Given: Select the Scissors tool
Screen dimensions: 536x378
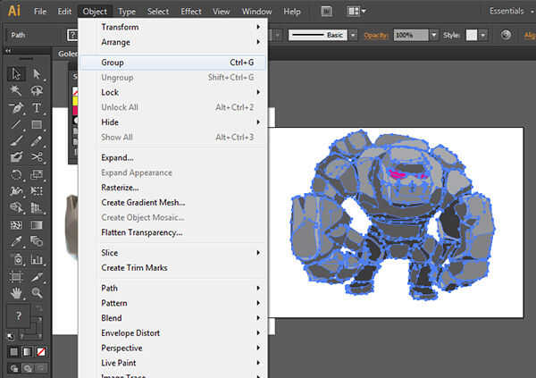Looking at the screenshot, I should click(x=37, y=157).
